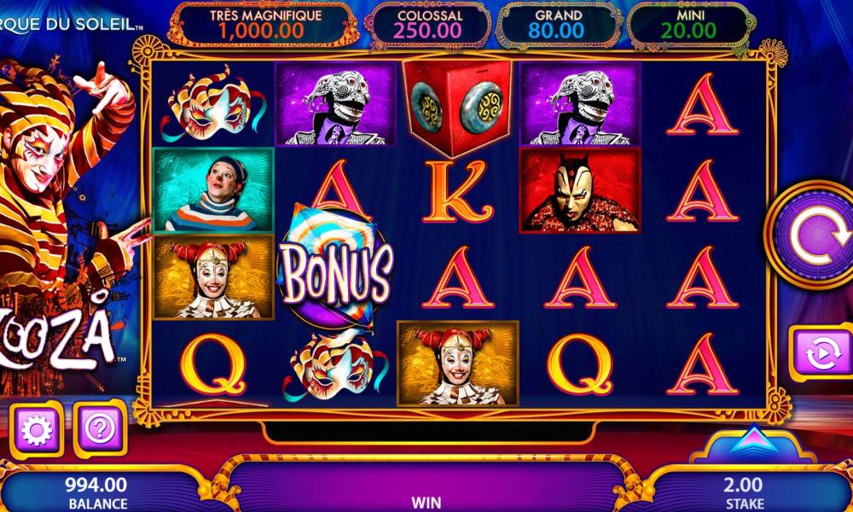Click the circular spin button
This screenshot has height=512, width=853.
click(x=812, y=235)
